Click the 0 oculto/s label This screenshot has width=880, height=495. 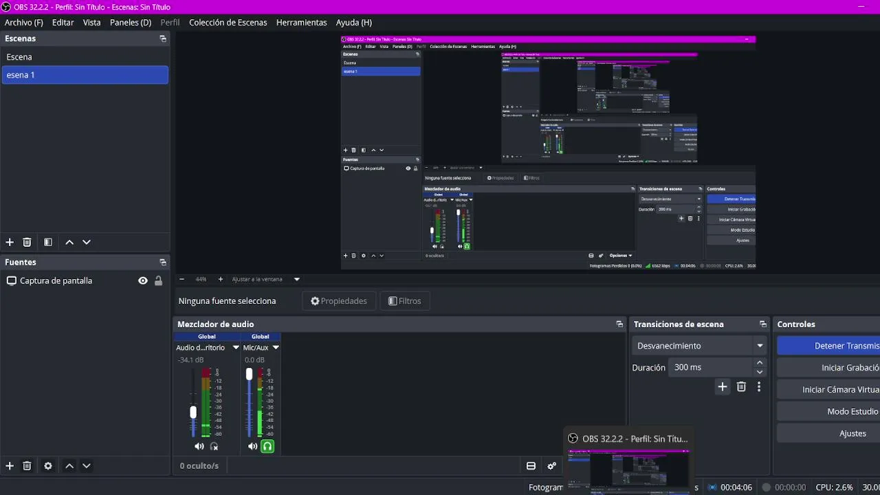click(x=199, y=466)
